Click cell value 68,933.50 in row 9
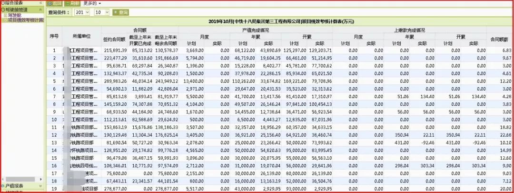The height and width of the screenshot is (193, 514). coord(118,112)
